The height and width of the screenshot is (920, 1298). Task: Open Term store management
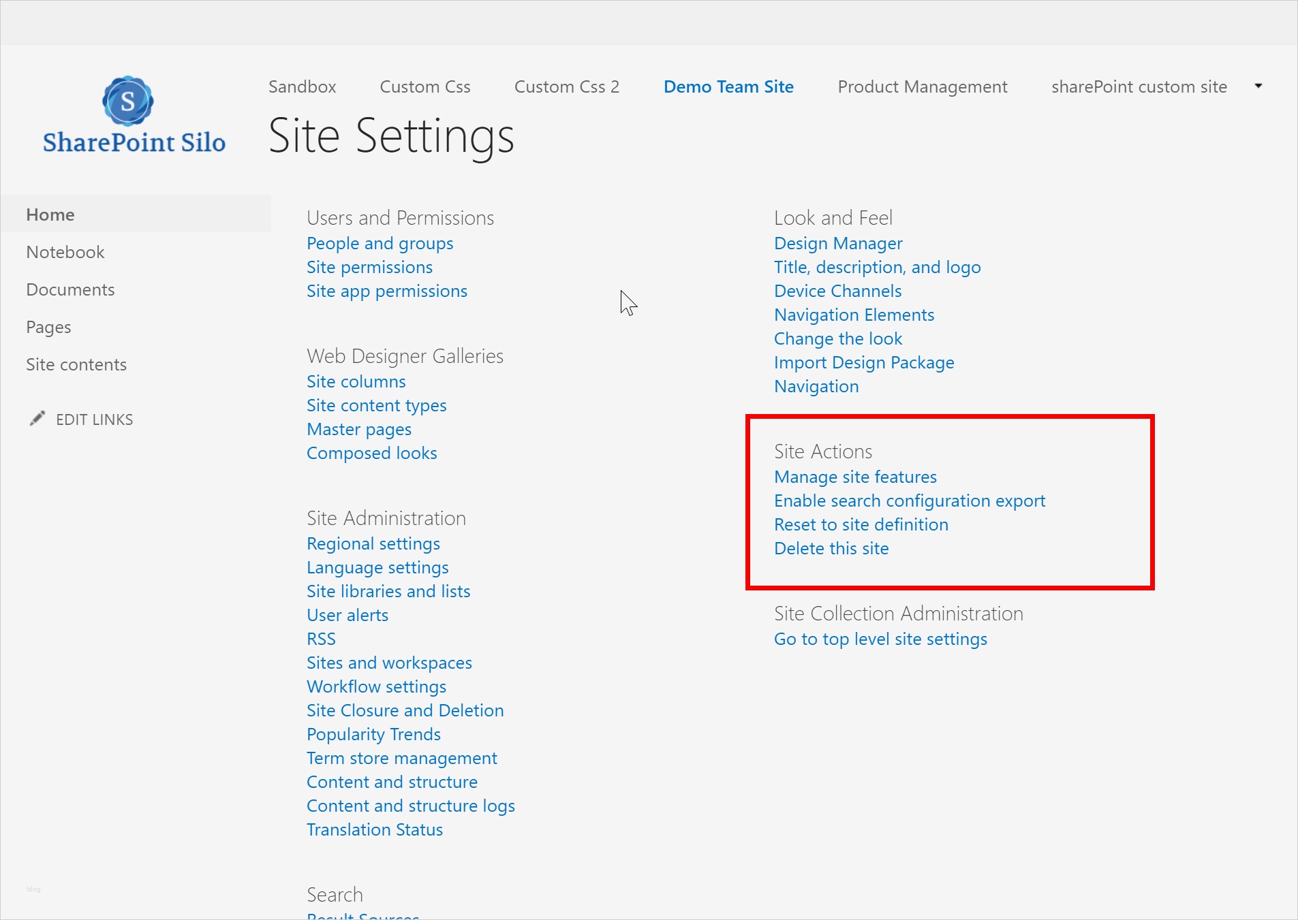click(401, 758)
